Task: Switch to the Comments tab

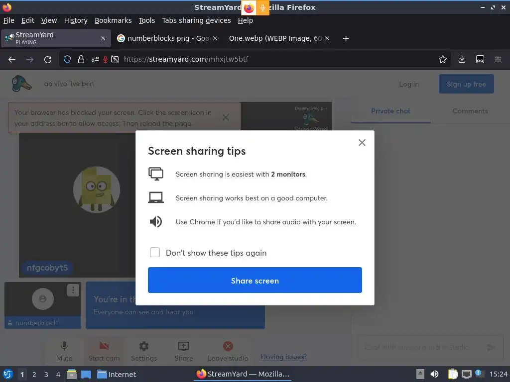Action: [470, 111]
